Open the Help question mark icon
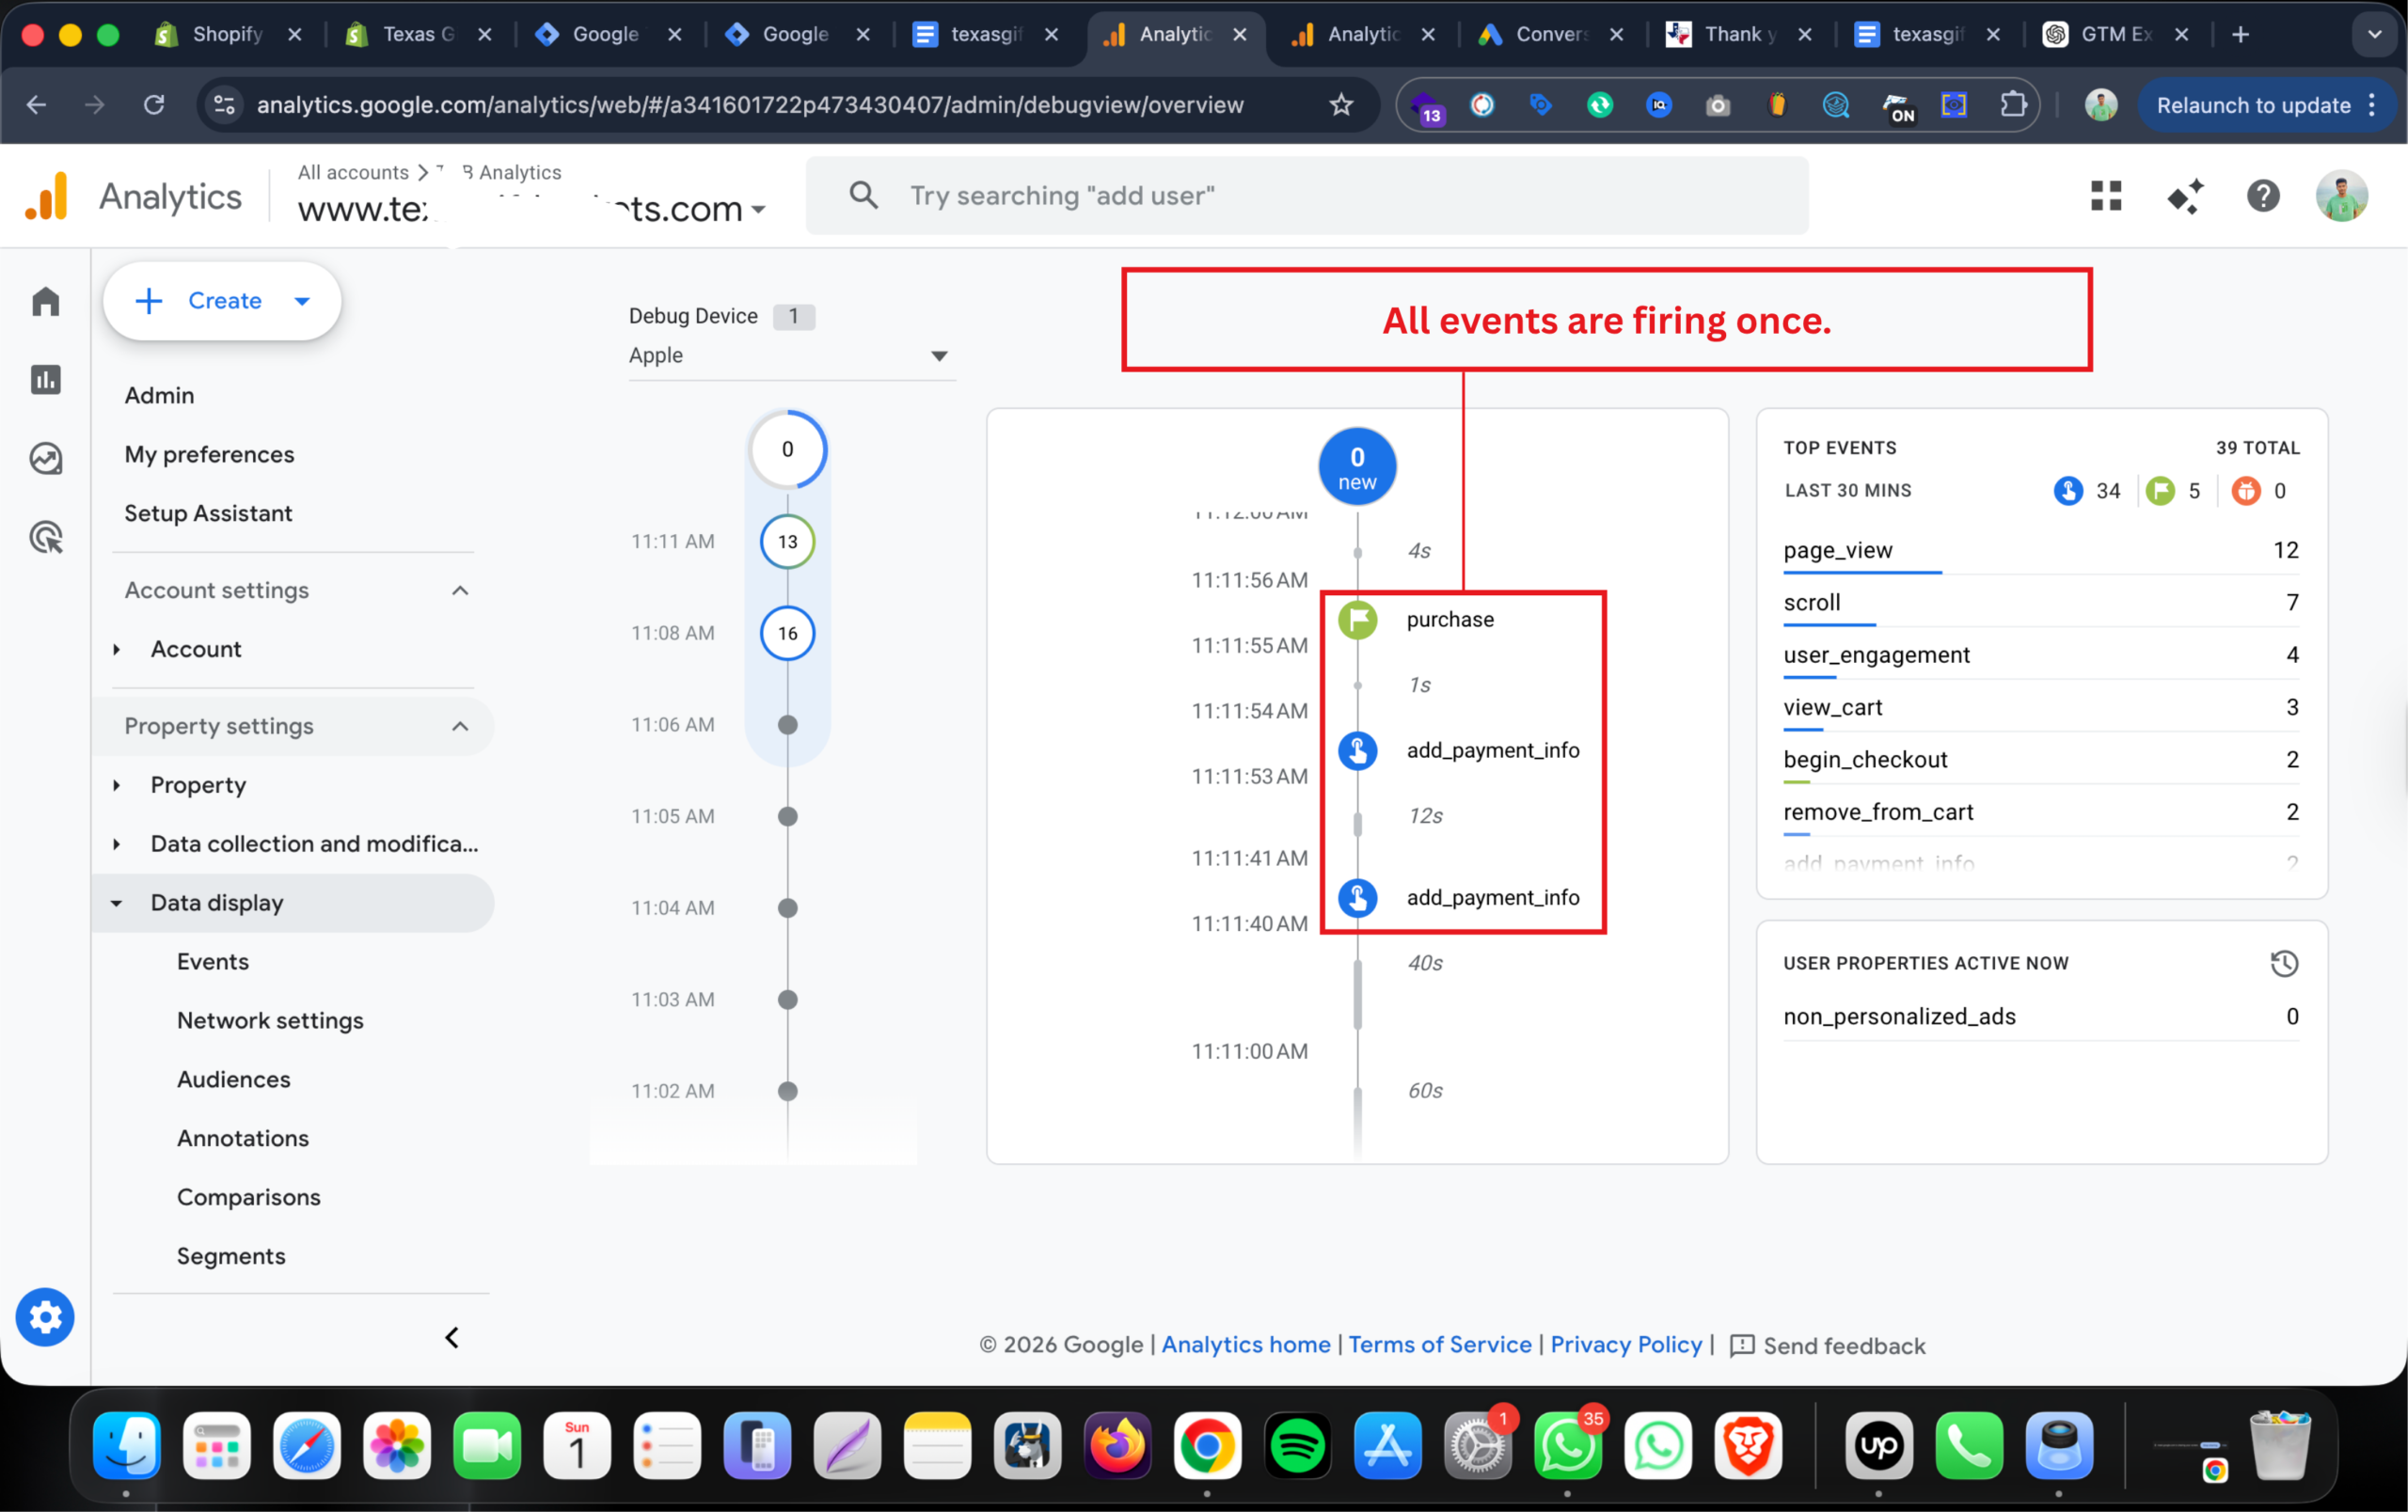The width and height of the screenshot is (2408, 1512). (2262, 196)
